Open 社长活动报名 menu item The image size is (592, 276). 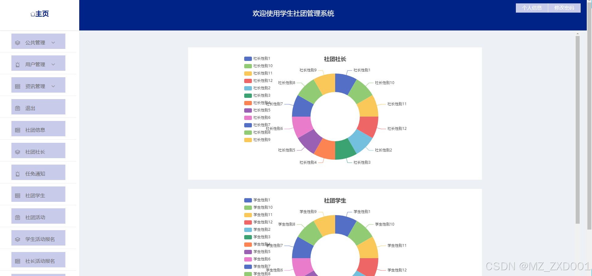(x=38, y=260)
